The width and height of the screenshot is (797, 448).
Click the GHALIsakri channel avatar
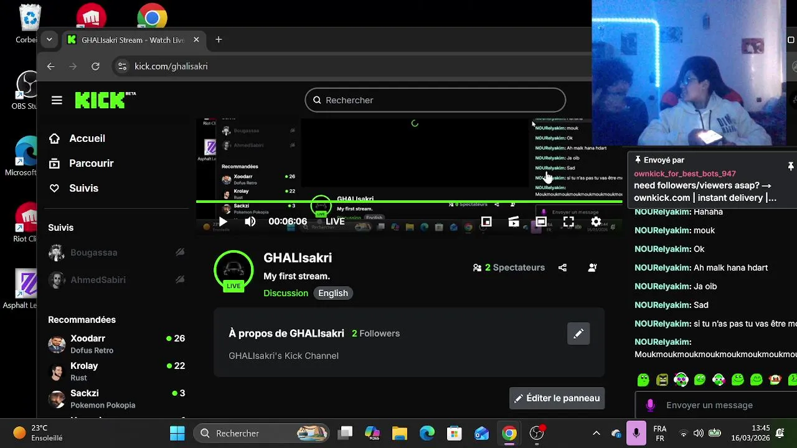click(x=233, y=269)
